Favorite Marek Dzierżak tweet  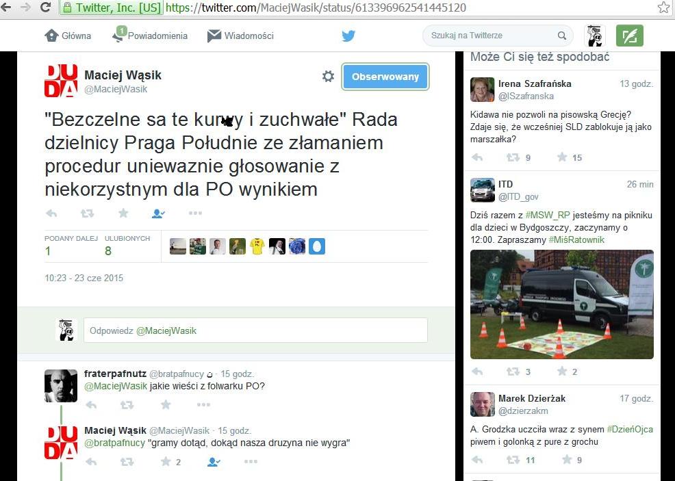(x=567, y=460)
